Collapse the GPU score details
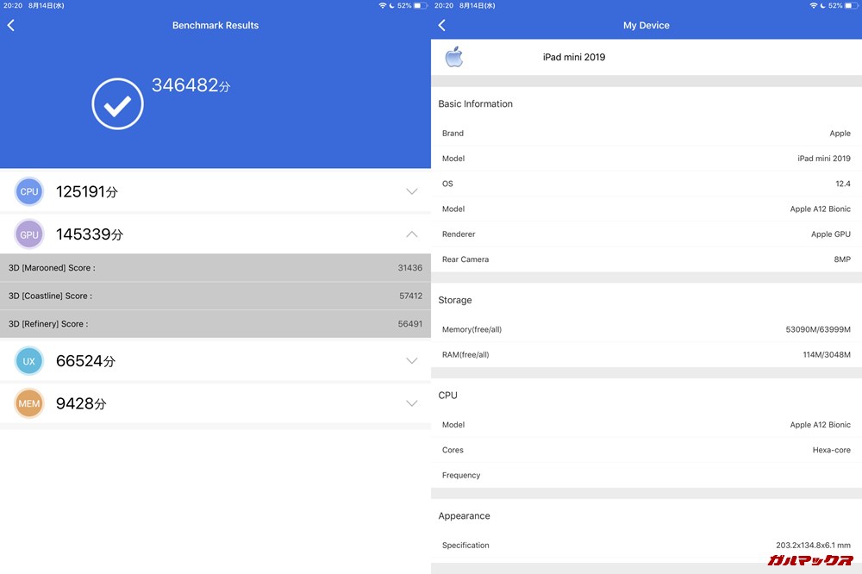Image resolution: width=862 pixels, height=574 pixels. [x=411, y=234]
